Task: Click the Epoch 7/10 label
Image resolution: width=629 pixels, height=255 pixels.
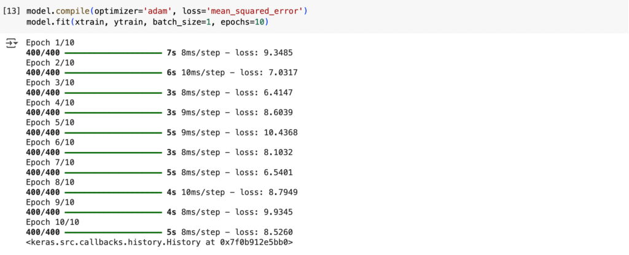Action: click(x=50, y=162)
